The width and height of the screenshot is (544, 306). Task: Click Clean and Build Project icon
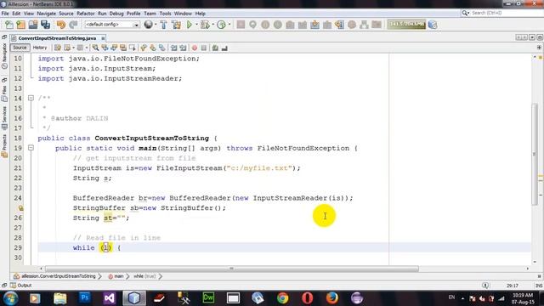pos(176,25)
